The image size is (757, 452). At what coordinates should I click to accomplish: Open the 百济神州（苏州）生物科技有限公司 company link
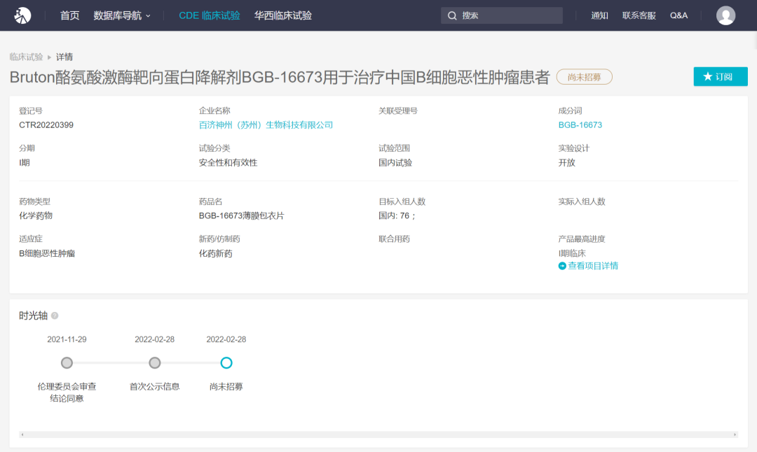(x=266, y=125)
